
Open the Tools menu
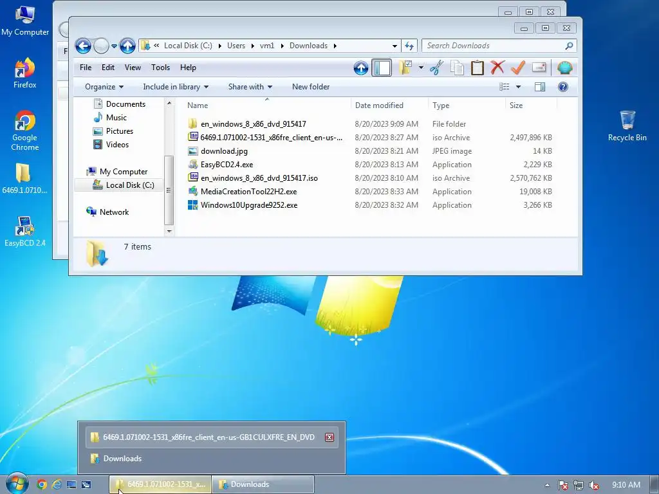tap(160, 67)
